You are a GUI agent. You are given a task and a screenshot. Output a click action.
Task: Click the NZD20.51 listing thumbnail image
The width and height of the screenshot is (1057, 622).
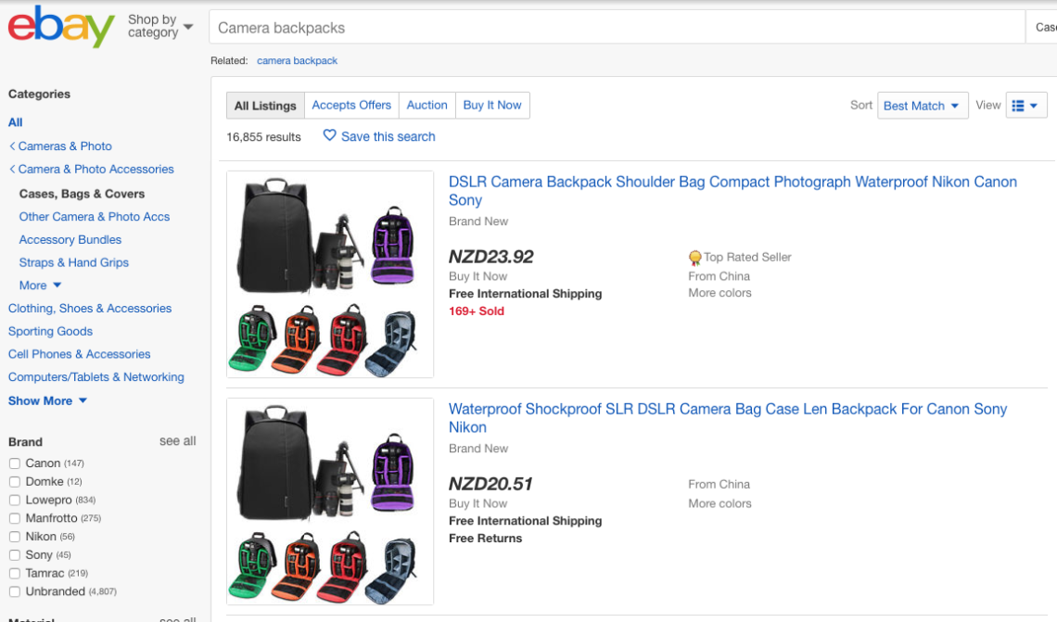point(330,501)
